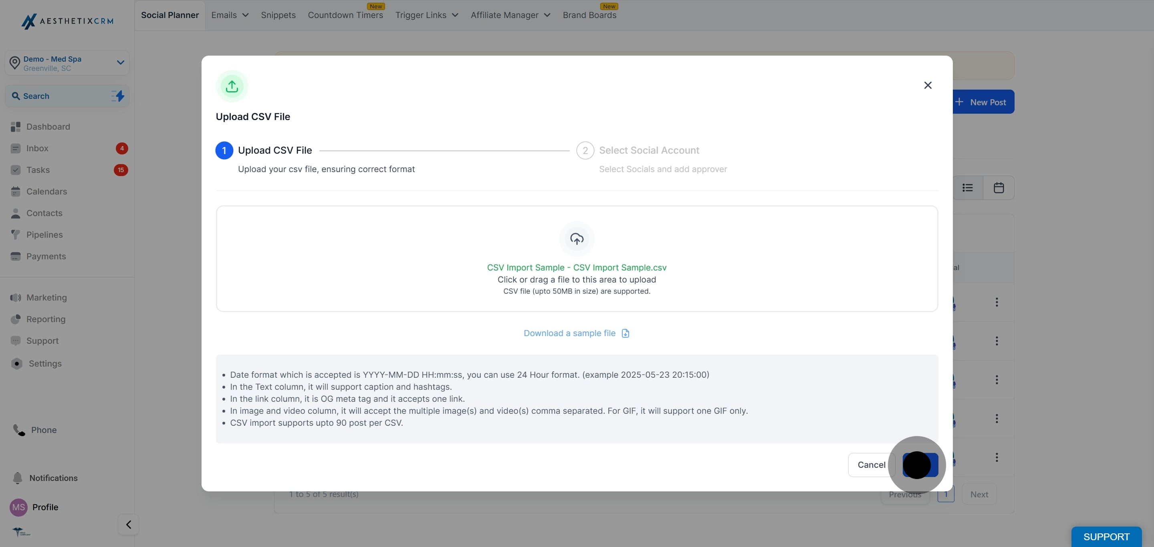Screen dimensions: 1154x547
Task: Open the first post row's three-dot menu
Action: [x=997, y=303]
